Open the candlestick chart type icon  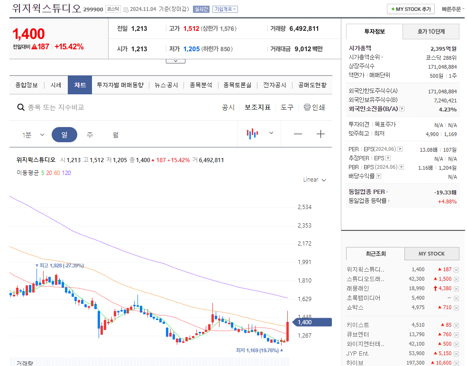point(252,133)
